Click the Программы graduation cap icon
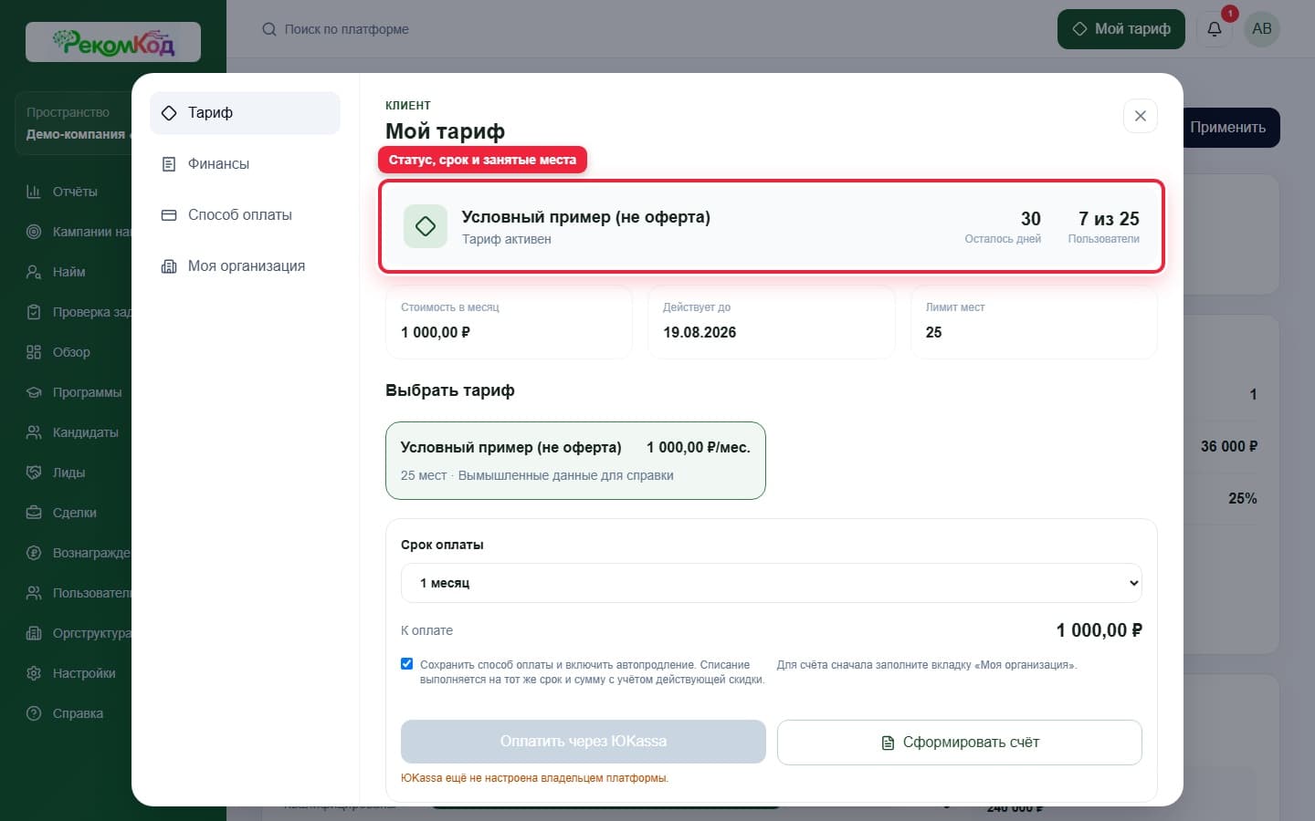This screenshot has height=821, width=1315. tap(34, 392)
